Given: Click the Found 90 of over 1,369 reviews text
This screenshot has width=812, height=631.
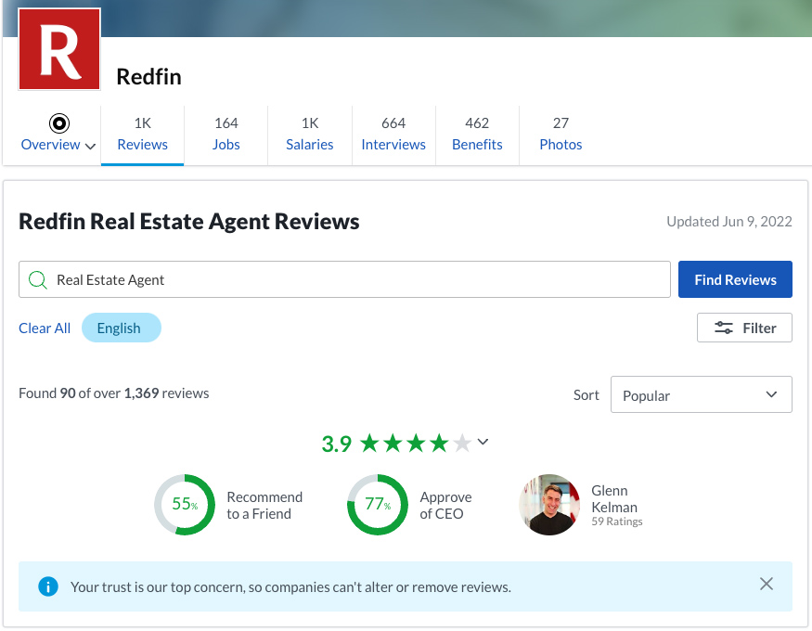Looking at the screenshot, I should coord(114,393).
